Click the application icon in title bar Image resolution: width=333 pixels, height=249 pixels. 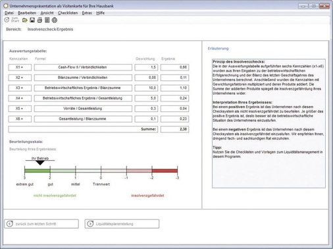point(6,6)
